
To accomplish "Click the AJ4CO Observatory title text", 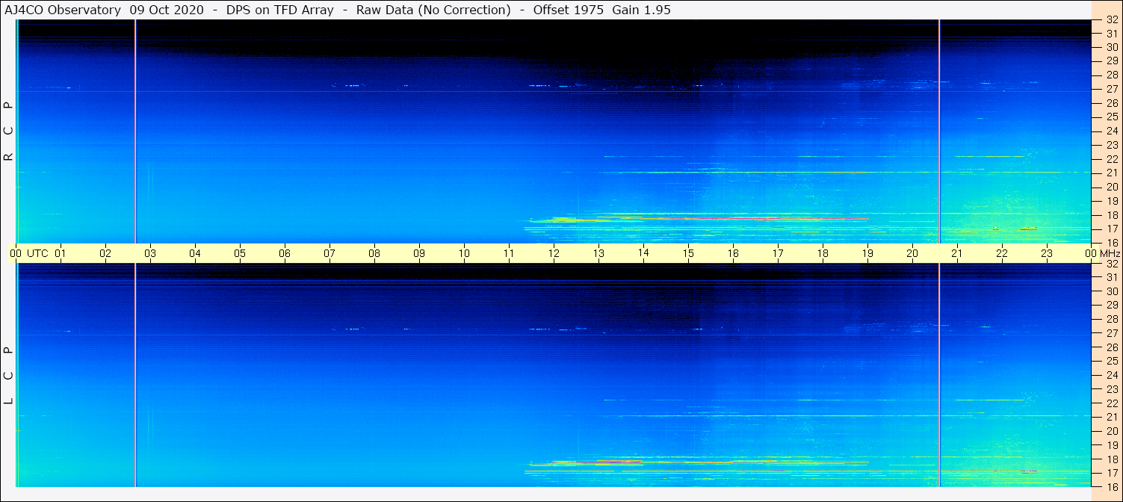I will [62, 10].
